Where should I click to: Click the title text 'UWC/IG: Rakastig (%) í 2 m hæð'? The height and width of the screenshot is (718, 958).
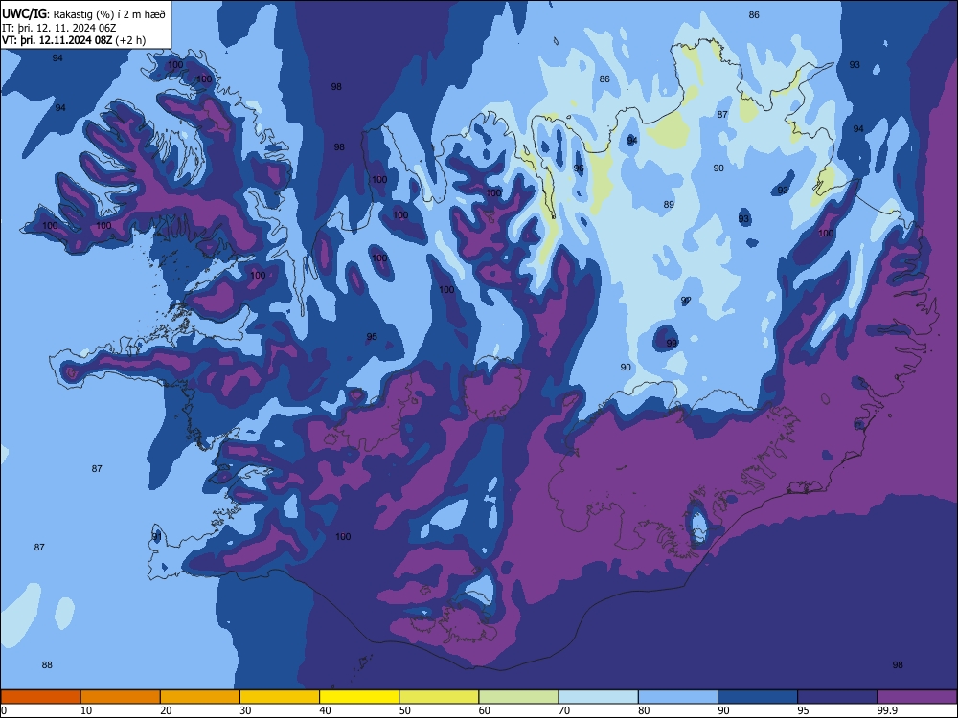click(x=83, y=14)
